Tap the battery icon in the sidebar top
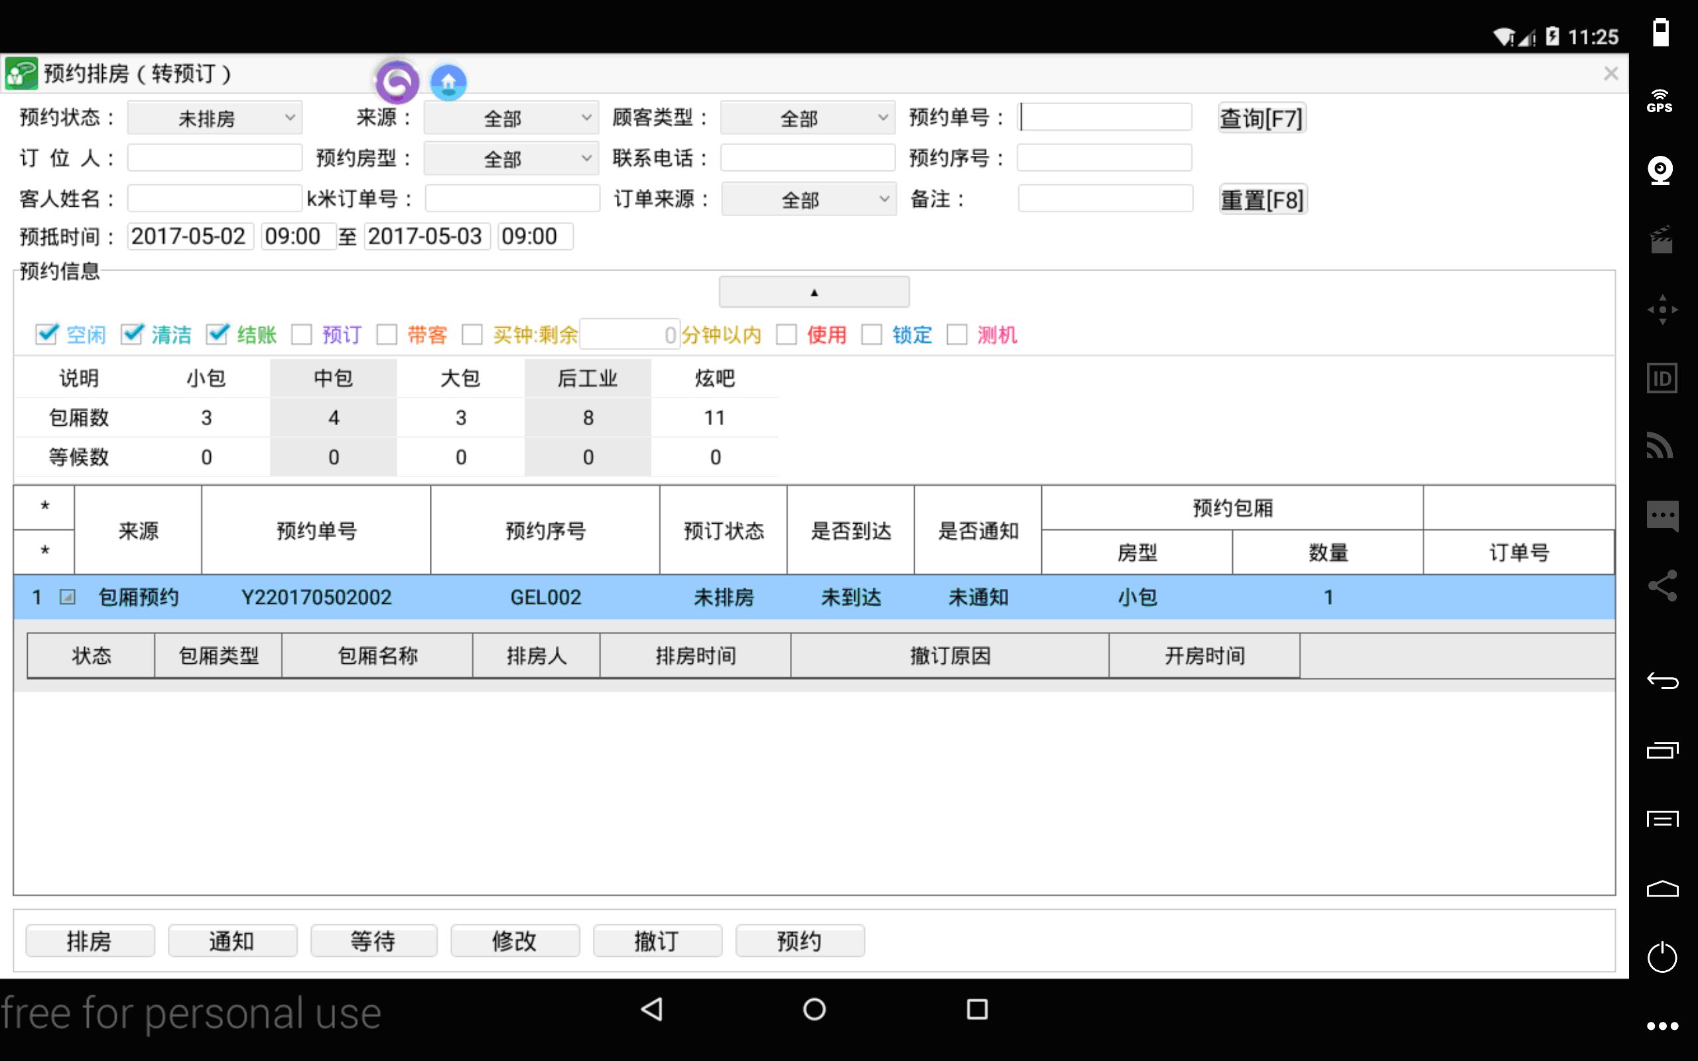Image resolution: width=1698 pixels, height=1061 pixels. (1661, 32)
